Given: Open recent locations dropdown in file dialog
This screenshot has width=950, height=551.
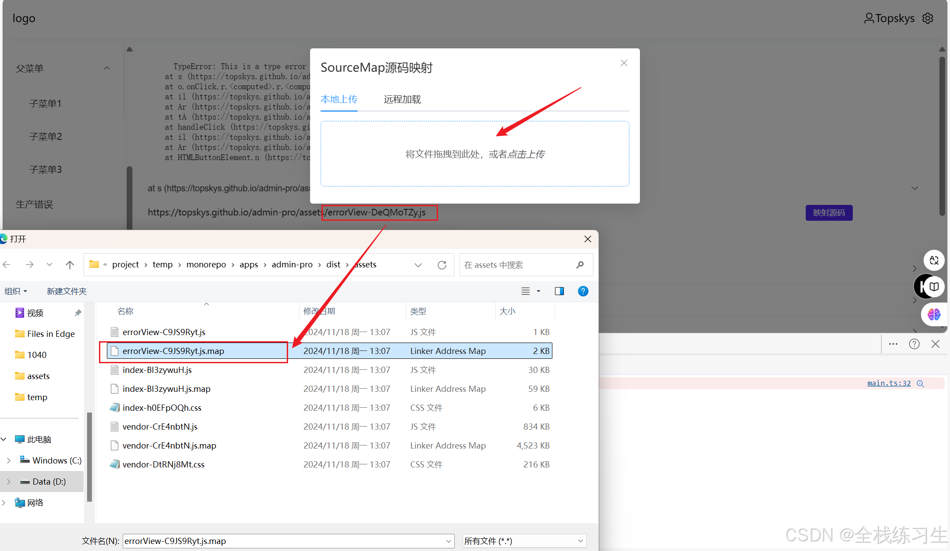Looking at the screenshot, I should [x=49, y=265].
